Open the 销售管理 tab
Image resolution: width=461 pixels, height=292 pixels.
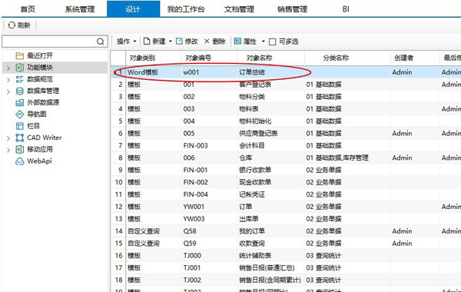tap(292, 9)
